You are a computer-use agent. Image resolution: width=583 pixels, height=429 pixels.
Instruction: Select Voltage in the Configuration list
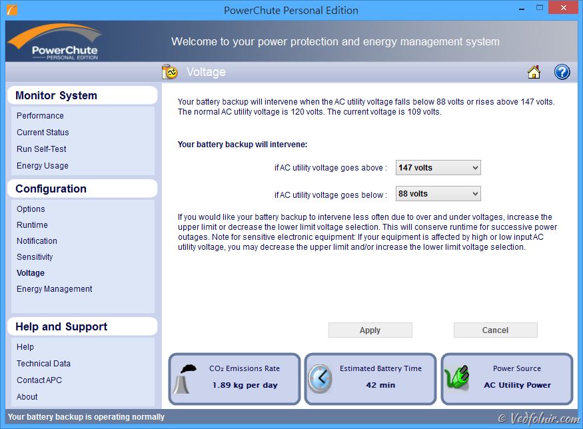click(31, 273)
